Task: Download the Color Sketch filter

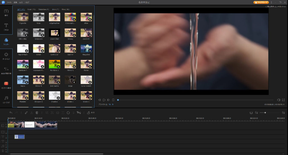Action: click(x=90, y=82)
